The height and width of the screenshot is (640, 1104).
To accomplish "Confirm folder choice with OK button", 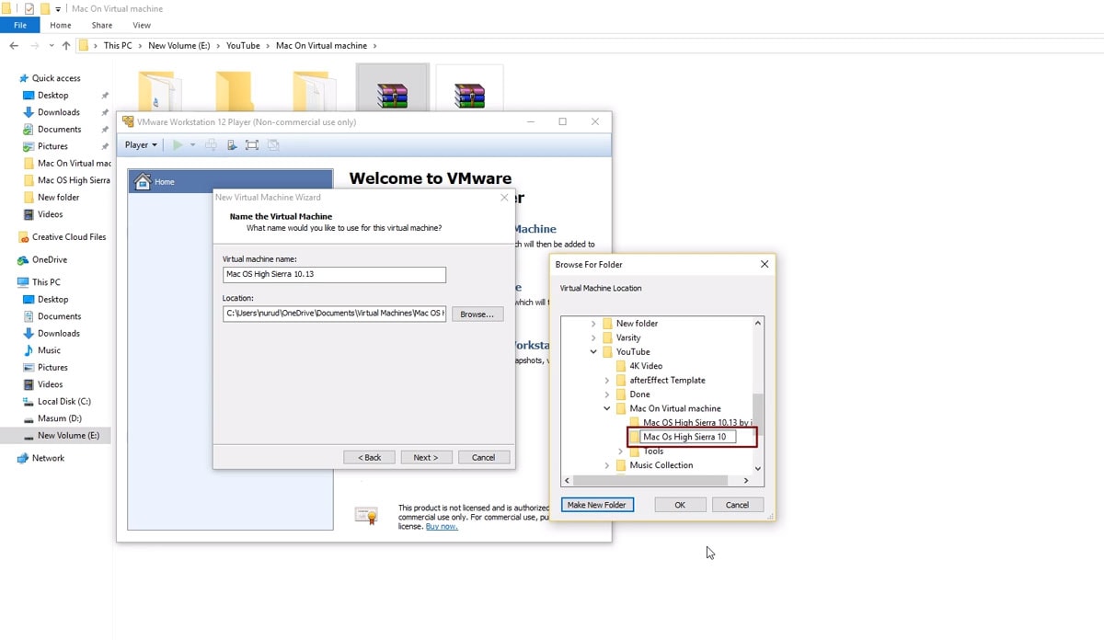I will coord(680,505).
